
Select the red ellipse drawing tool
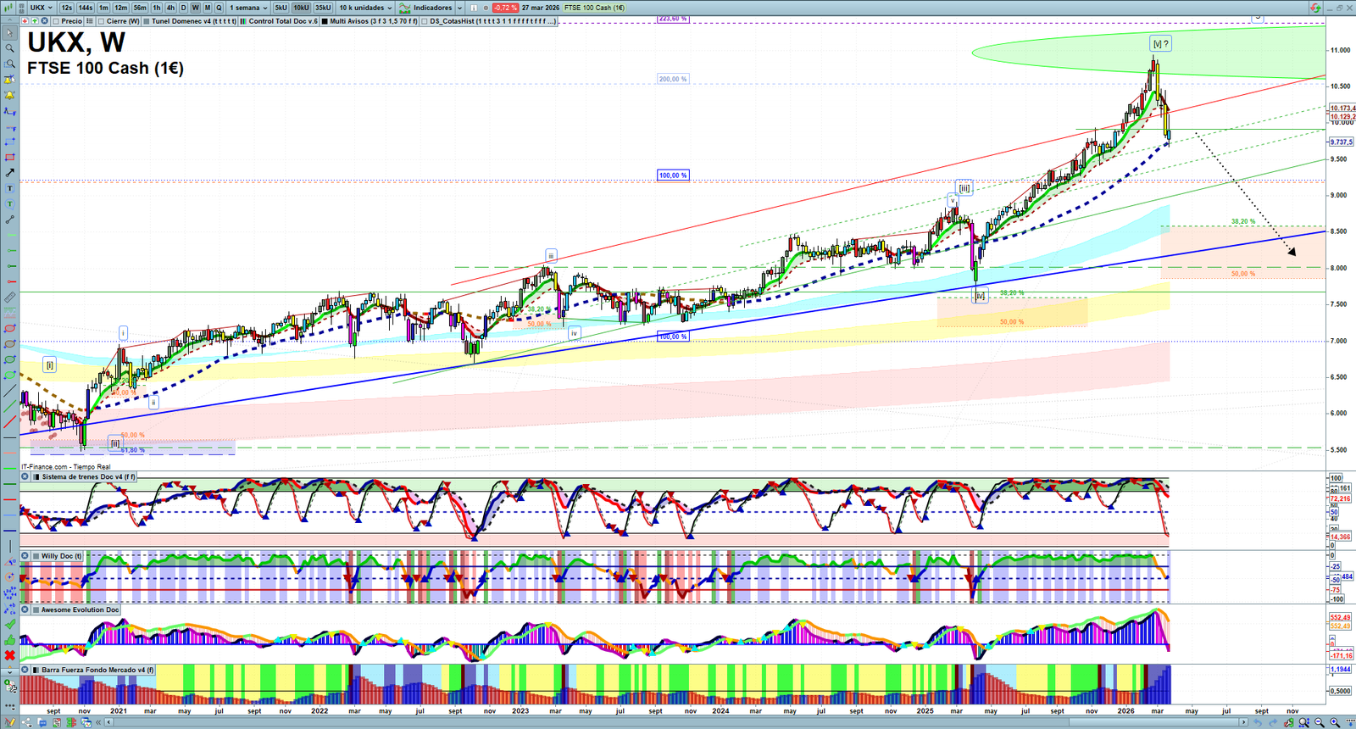click(x=10, y=329)
